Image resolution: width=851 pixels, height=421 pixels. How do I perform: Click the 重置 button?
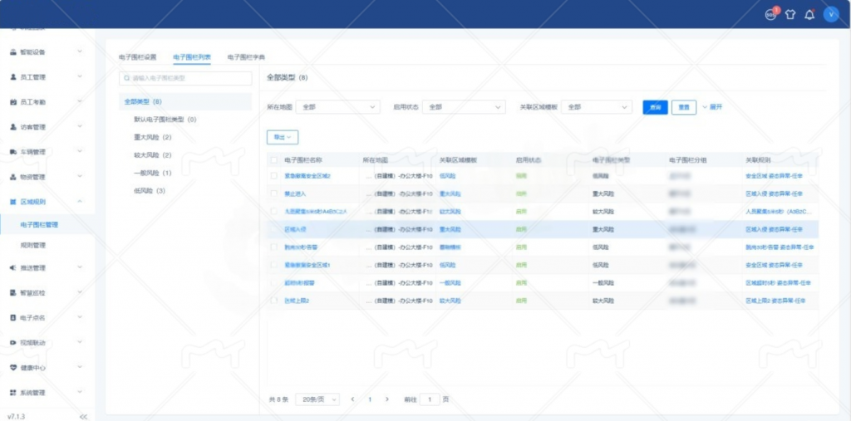683,107
